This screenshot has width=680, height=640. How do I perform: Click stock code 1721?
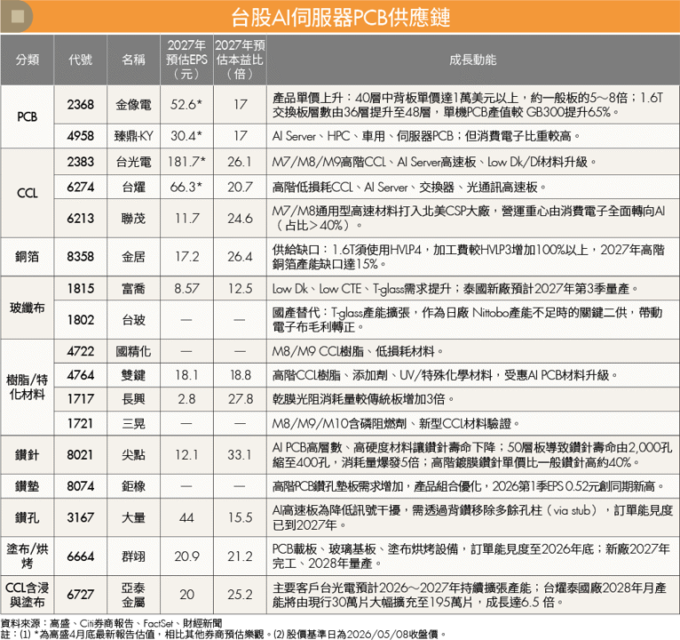tap(80, 423)
